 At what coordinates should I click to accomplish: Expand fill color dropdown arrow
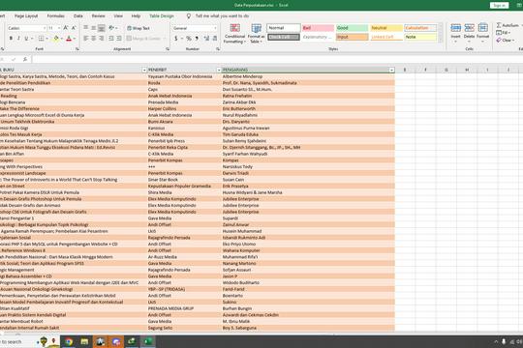coord(61,39)
